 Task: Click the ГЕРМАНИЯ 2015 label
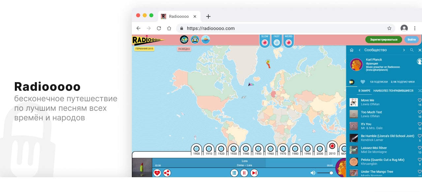click(144, 49)
